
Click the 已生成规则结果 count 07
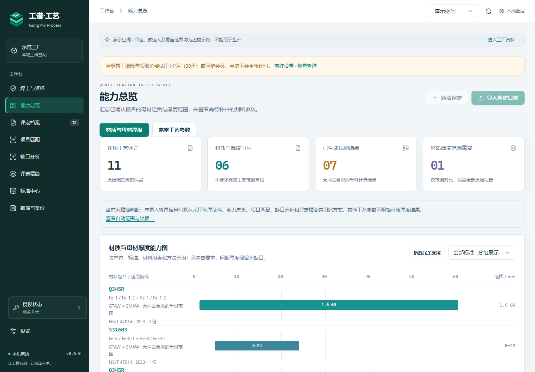click(x=330, y=165)
